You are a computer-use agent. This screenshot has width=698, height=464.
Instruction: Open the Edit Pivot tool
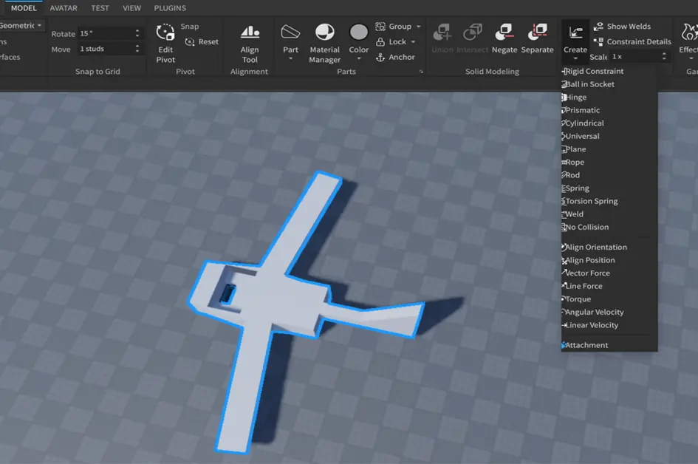pyautogui.click(x=165, y=44)
